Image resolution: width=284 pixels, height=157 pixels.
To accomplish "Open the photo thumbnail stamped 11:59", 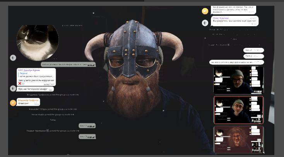I will click(238, 80).
